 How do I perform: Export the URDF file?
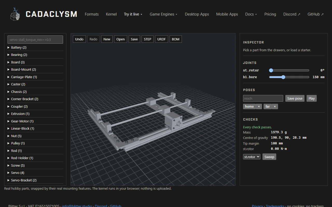click(x=162, y=39)
